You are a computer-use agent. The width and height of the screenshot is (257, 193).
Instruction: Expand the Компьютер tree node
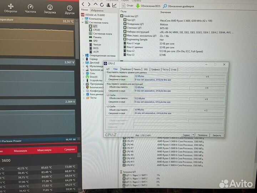(82, 19)
